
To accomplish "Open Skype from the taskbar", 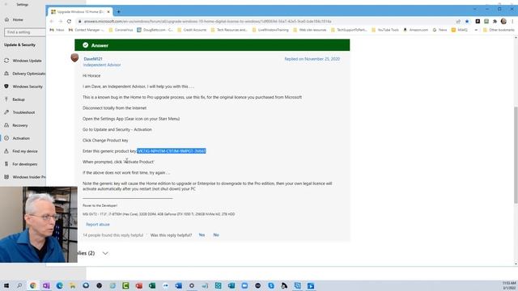I will click(x=271, y=285).
